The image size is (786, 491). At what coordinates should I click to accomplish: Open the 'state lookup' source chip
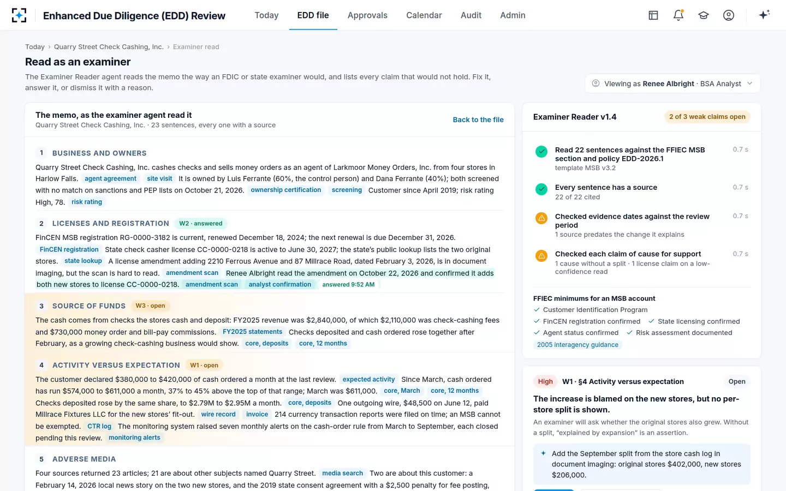click(x=83, y=261)
